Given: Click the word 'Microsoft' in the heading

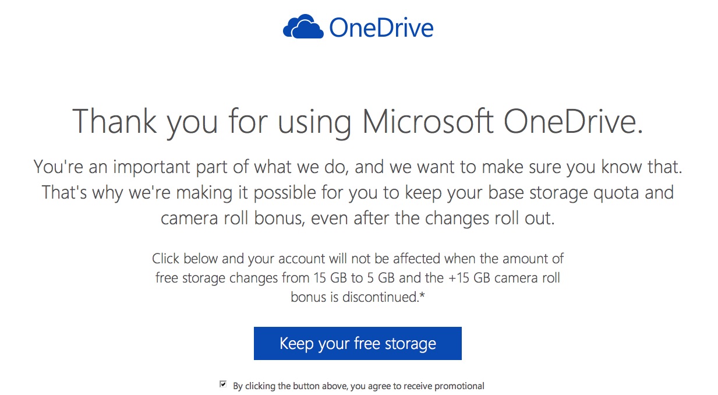Looking at the screenshot, I should pyautogui.click(x=429, y=121).
